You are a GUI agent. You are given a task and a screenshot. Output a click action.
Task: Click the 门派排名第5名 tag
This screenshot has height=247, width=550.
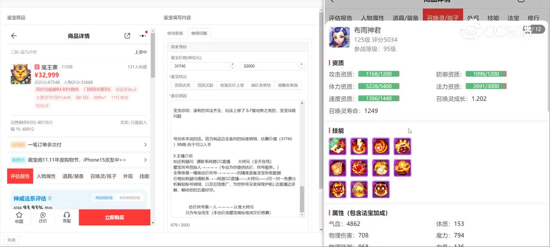[x=97, y=90]
